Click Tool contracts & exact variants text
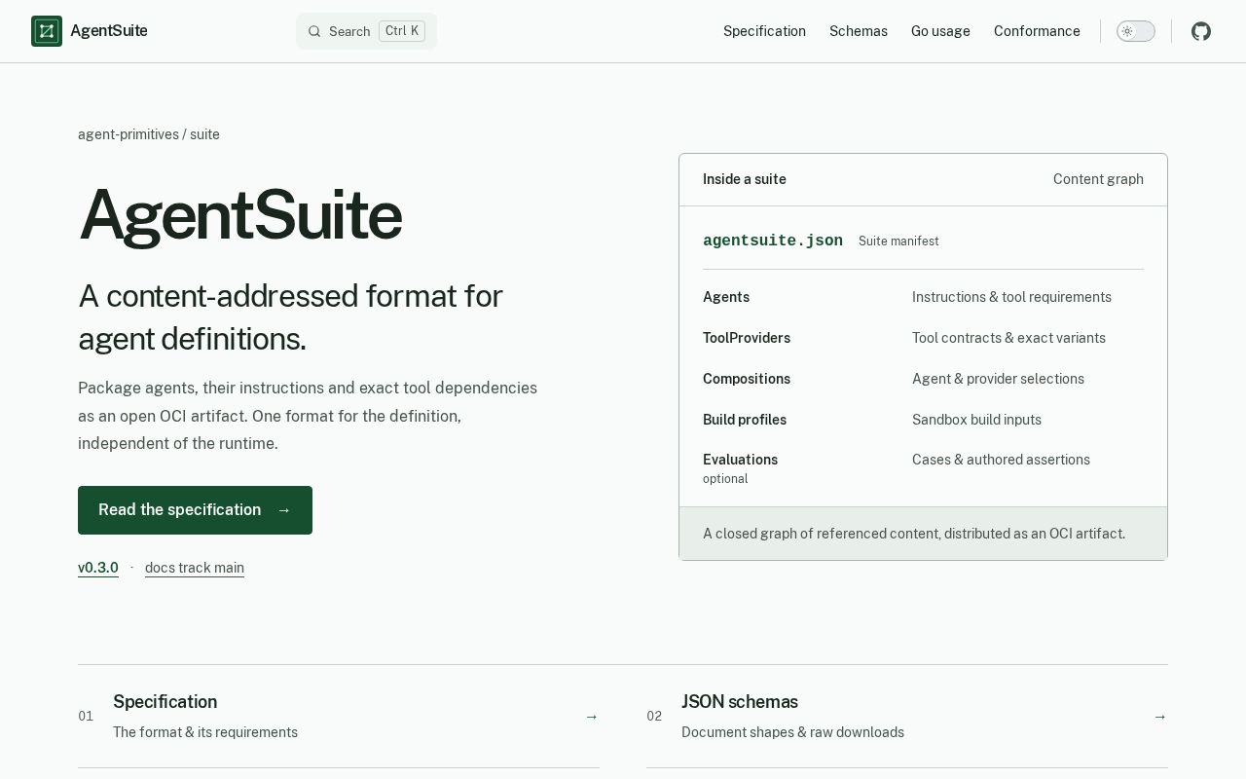Viewport: 1246px width, 779px height. coord(1008,338)
